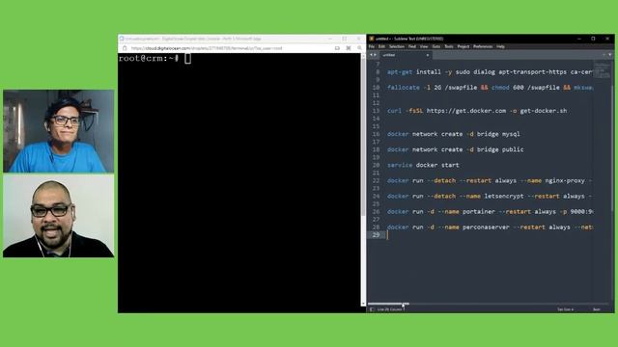618x347 pixels.
Task: Maximize the Sublime Text window
Action: click(593, 39)
